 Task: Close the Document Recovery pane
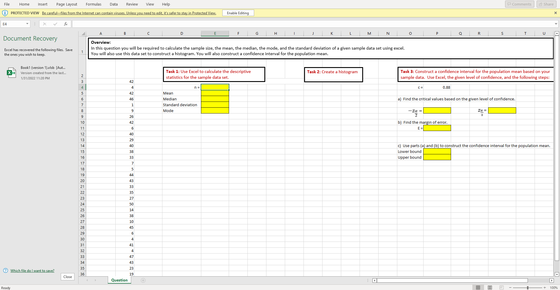click(67, 277)
